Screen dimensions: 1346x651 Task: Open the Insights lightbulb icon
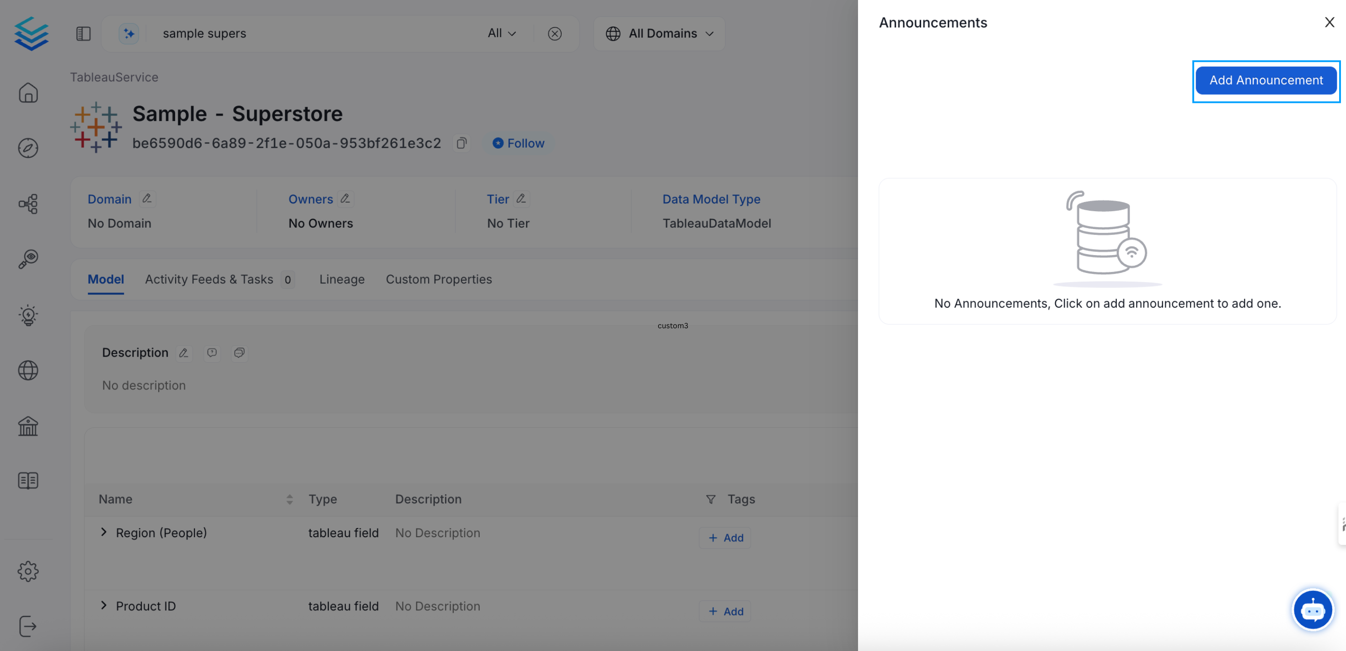pos(28,315)
